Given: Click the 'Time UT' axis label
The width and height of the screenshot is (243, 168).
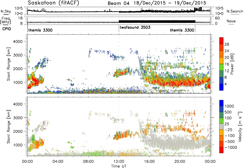Looking at the screenshot, I should pyautogui.click(x=119, y=166).
